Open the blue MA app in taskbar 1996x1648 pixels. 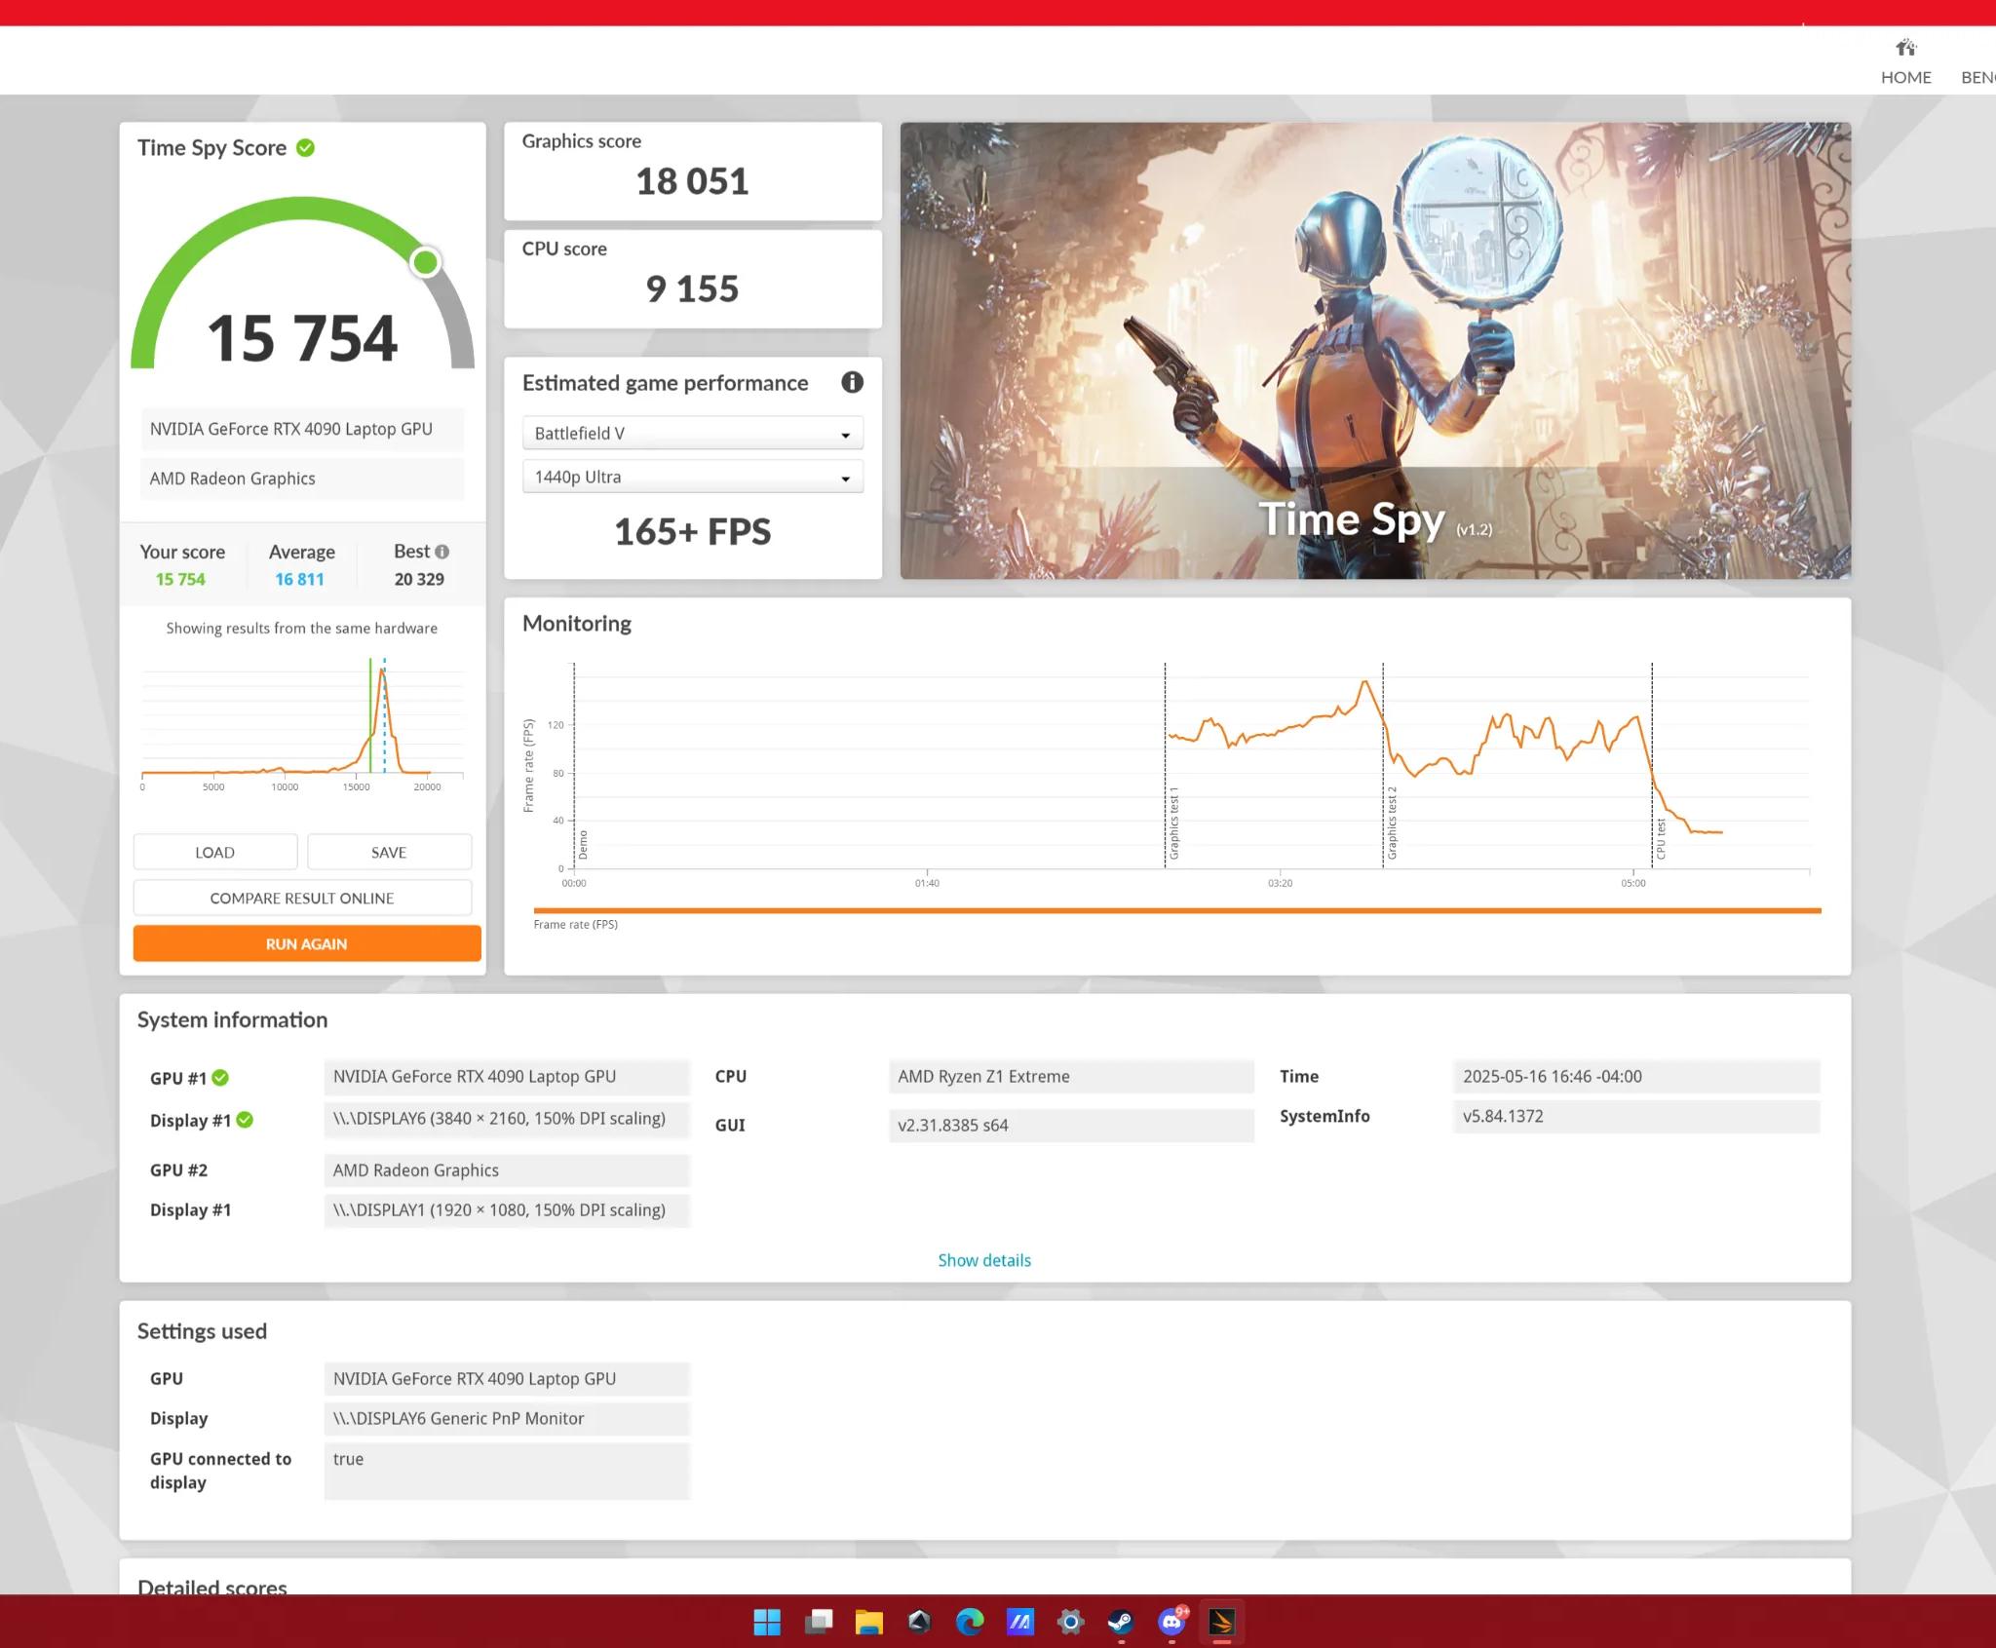(x=1020, y=1622)
